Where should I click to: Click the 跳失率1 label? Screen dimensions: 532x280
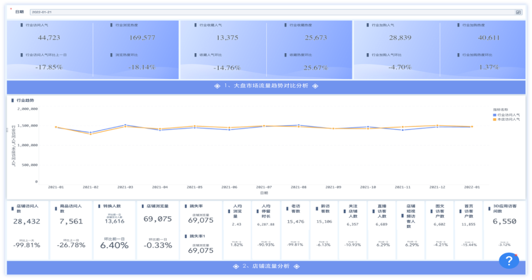click(197, 236)
